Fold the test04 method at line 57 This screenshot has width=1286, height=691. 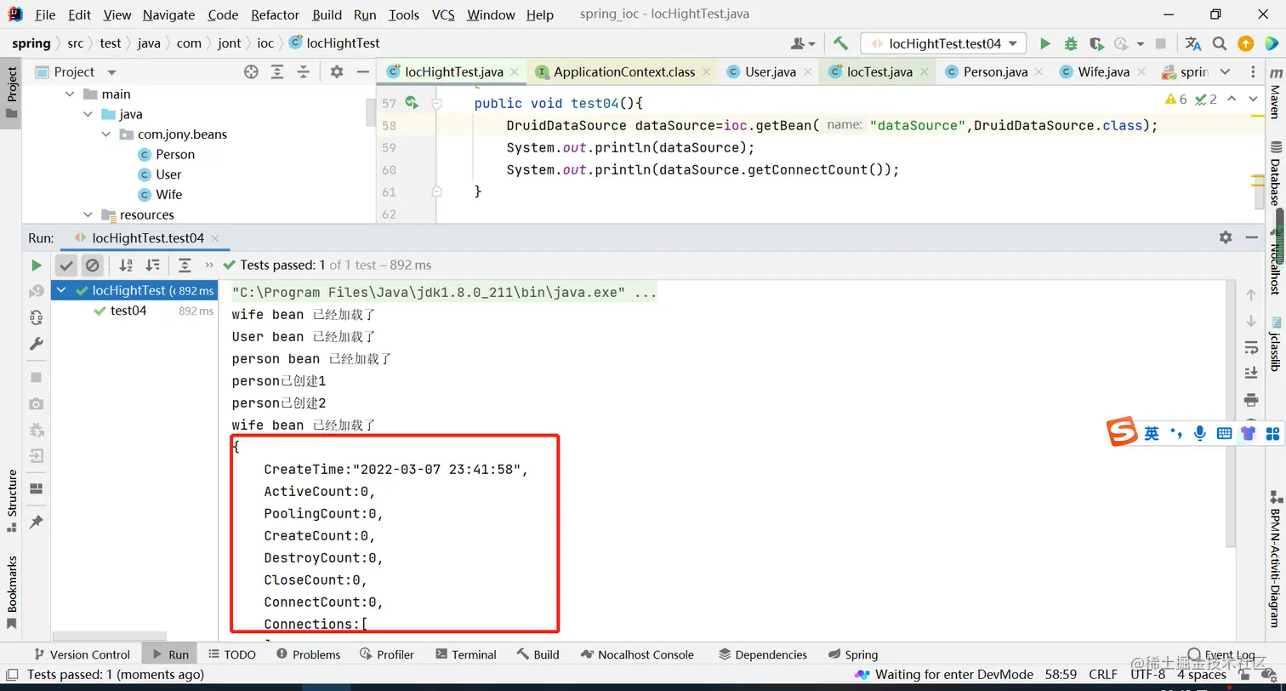coord(436,104)
